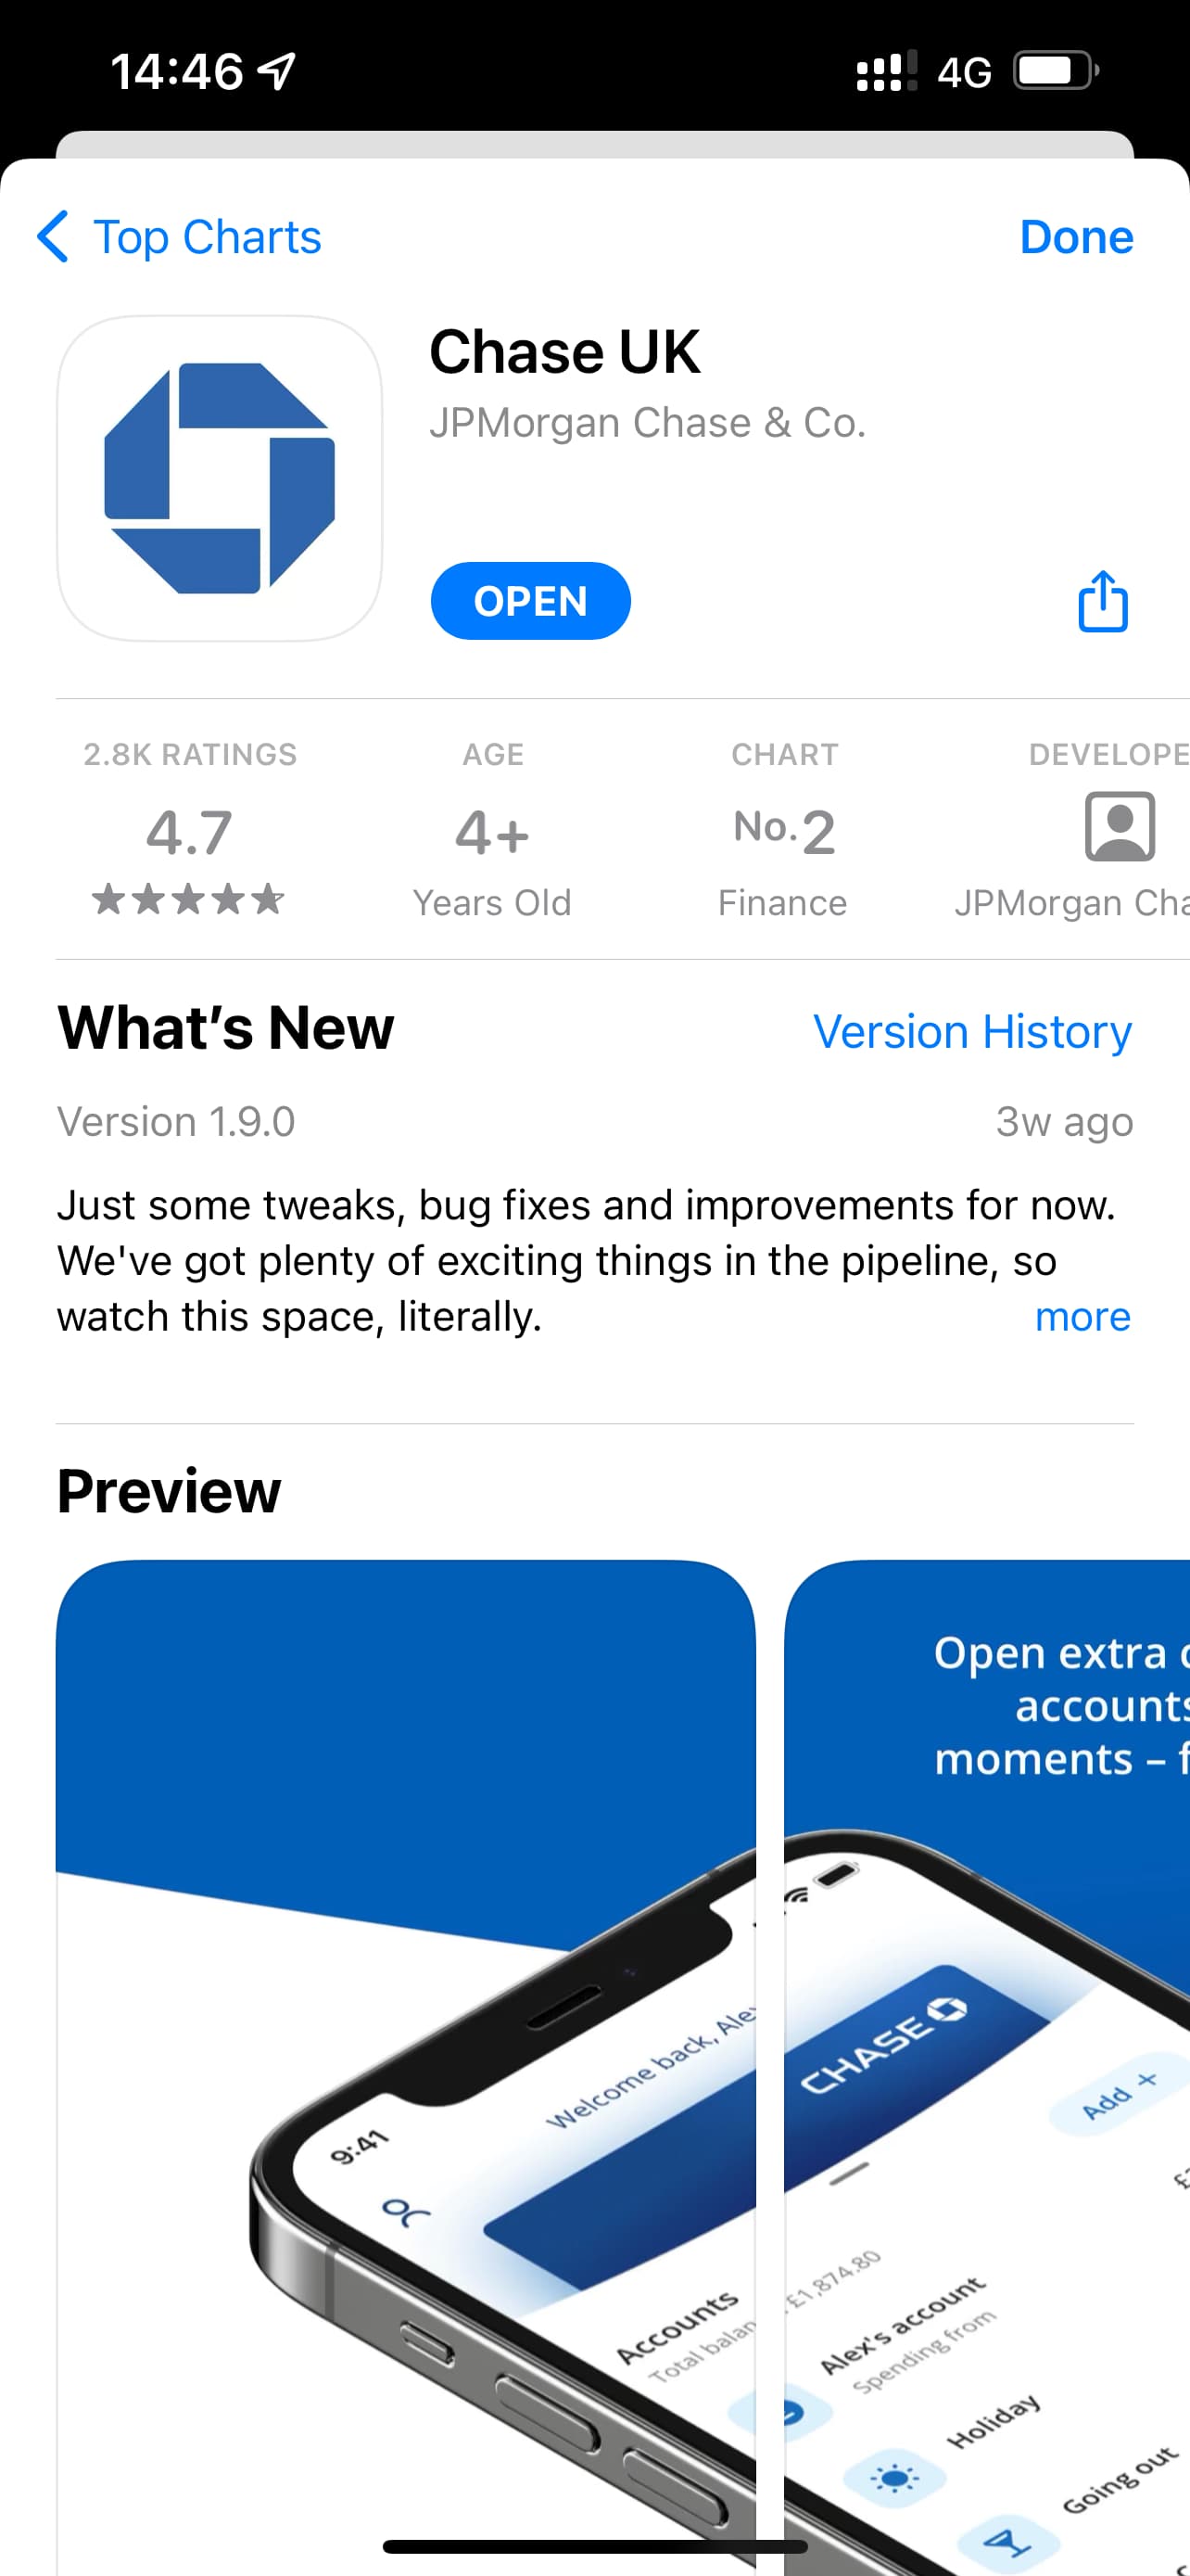1190x2576 pixels.
Task: Tap the No.2 Finance chart badge
Action: [x=783, y=830]
